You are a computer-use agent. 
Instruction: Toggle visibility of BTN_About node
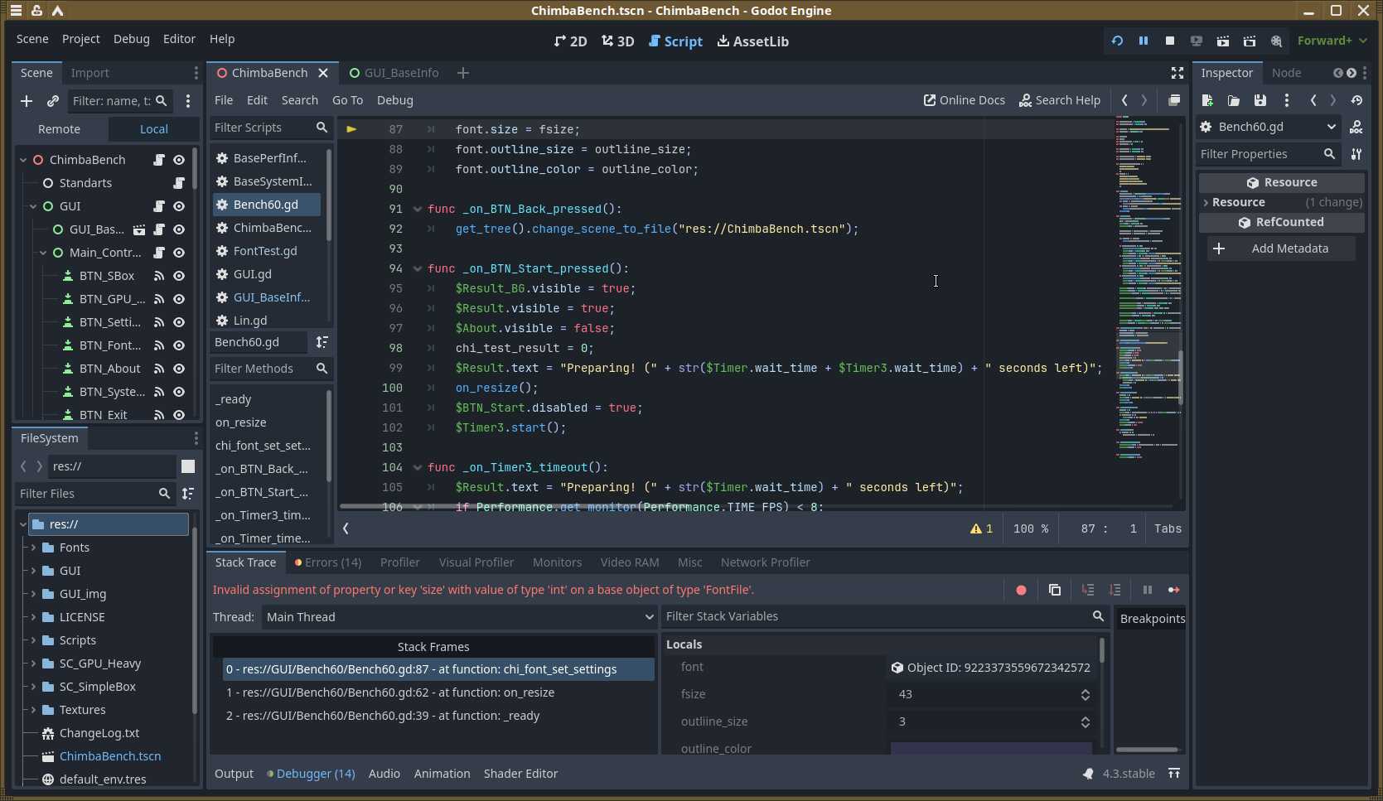[x=179, y=369]
